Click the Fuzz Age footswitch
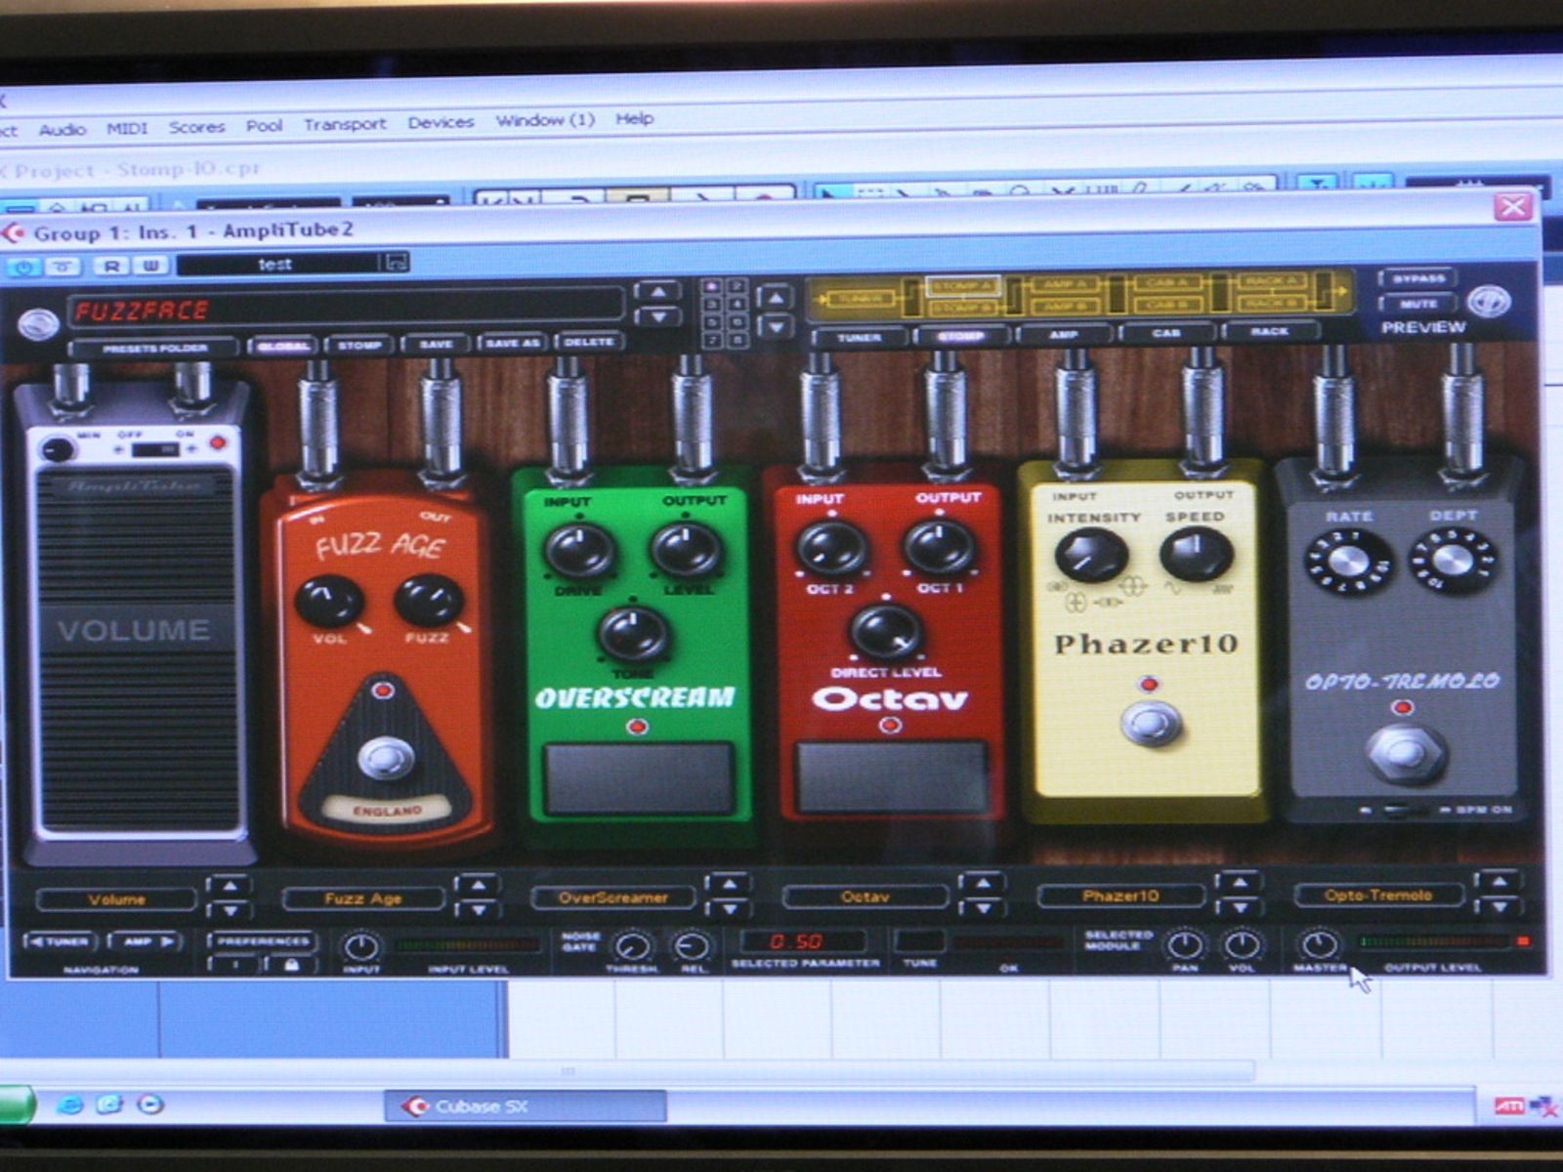 [385, 759]
